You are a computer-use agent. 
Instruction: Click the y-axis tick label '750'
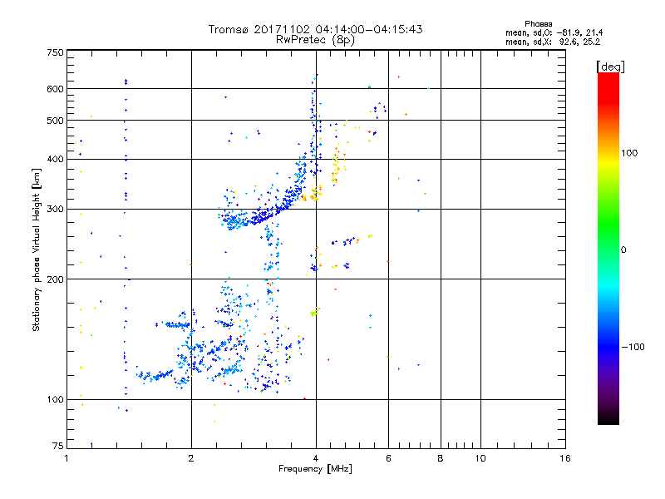[x=55, y=52]
